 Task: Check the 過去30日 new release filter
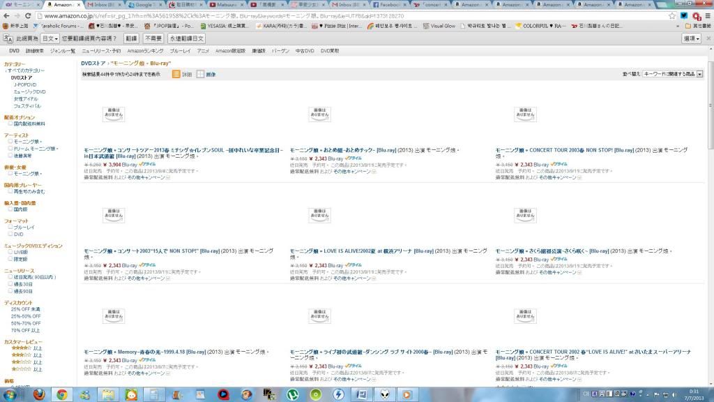coord(10,284)
